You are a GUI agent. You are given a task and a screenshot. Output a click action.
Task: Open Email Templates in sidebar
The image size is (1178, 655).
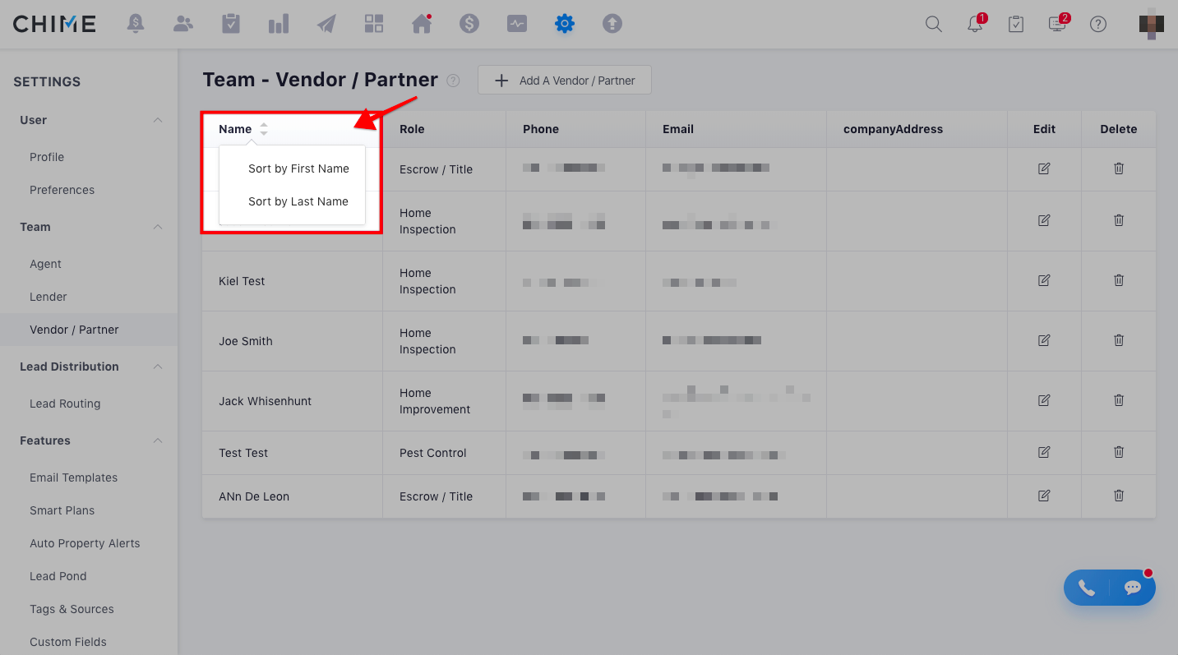(73, 477)
